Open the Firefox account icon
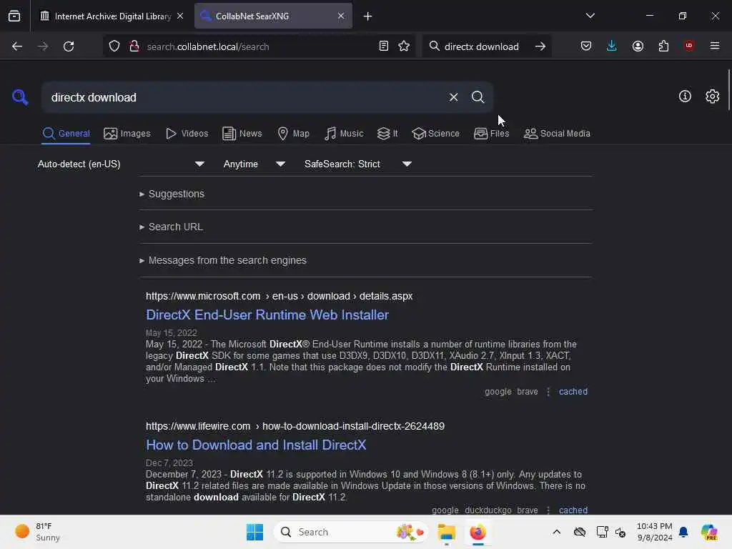This screenshot has width=732, height=549. (638, 46)
